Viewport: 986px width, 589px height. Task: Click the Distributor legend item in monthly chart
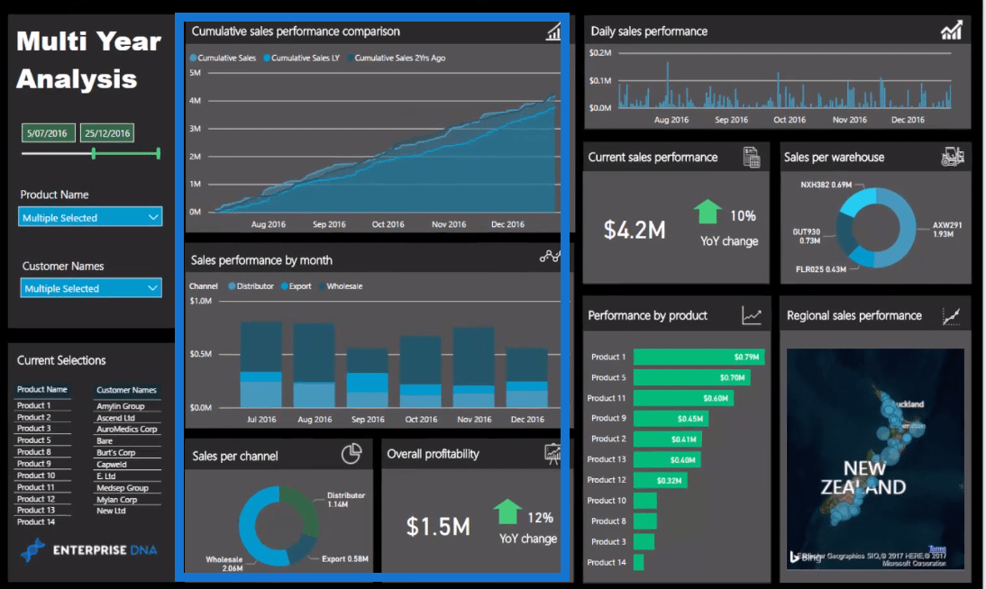tap(251, 286)
